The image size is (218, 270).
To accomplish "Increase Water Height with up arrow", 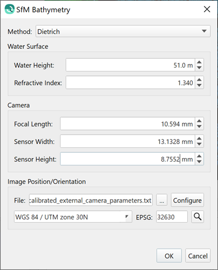I will coord(200,62).
